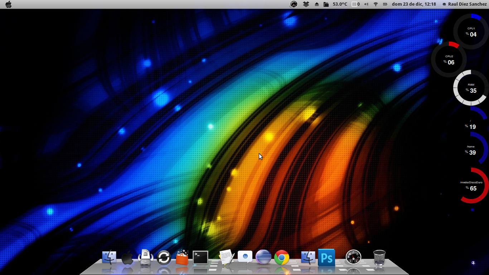Open the Finder-style file manager in the dock
Screen dimensions: 489x275
[109, 257]
